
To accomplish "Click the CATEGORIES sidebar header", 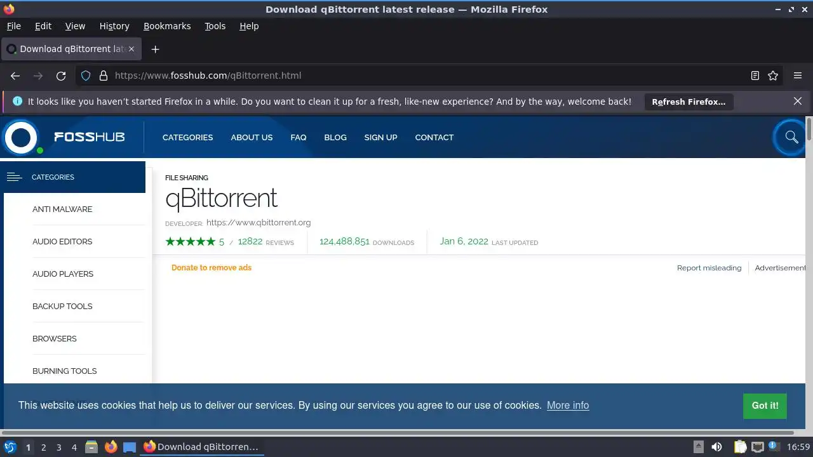I will [74, 177].
